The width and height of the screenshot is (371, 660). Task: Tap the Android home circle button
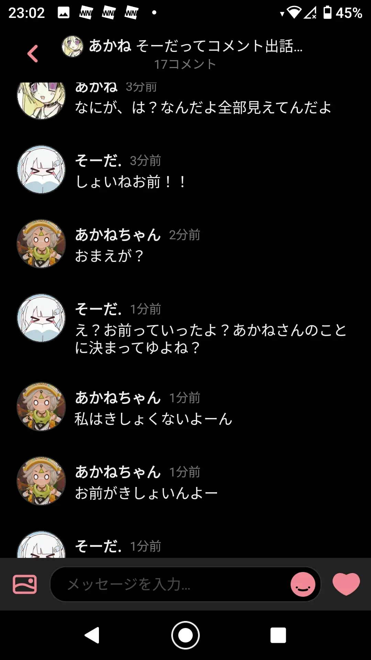185,635
